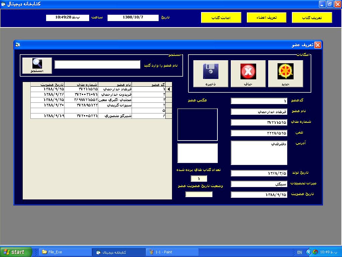The width and height of the screenshot is (342, 257).
Task: Open the Define Book yellow button
Action: [312, 18]
